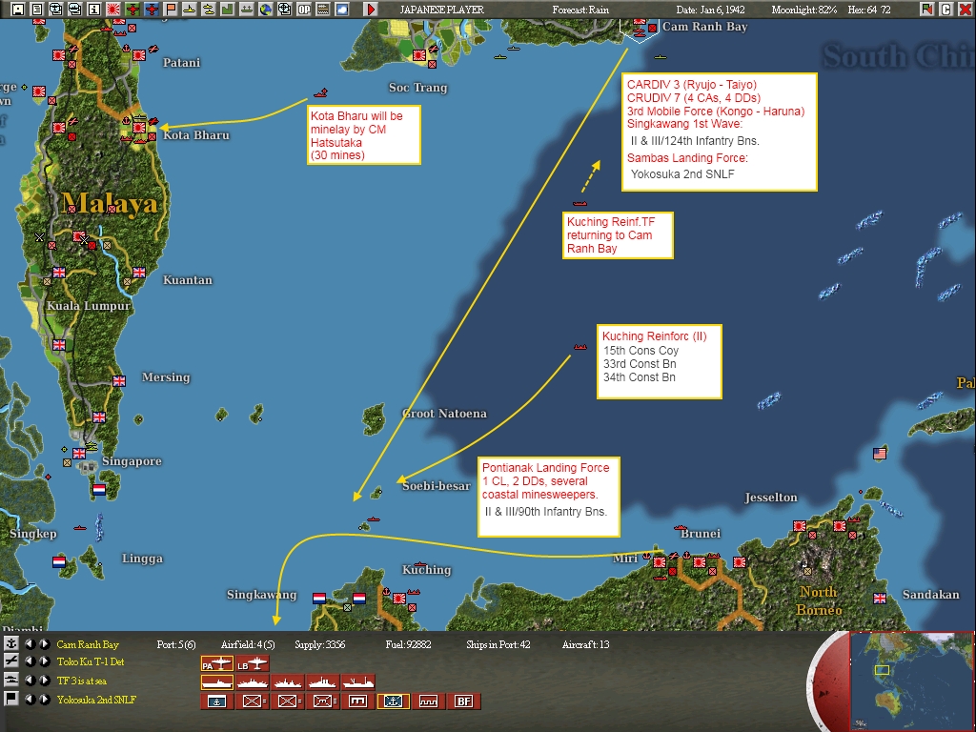Click the crosshair target toolbar icon
Viewport: 976px width, 732px height.
[284, 9]
